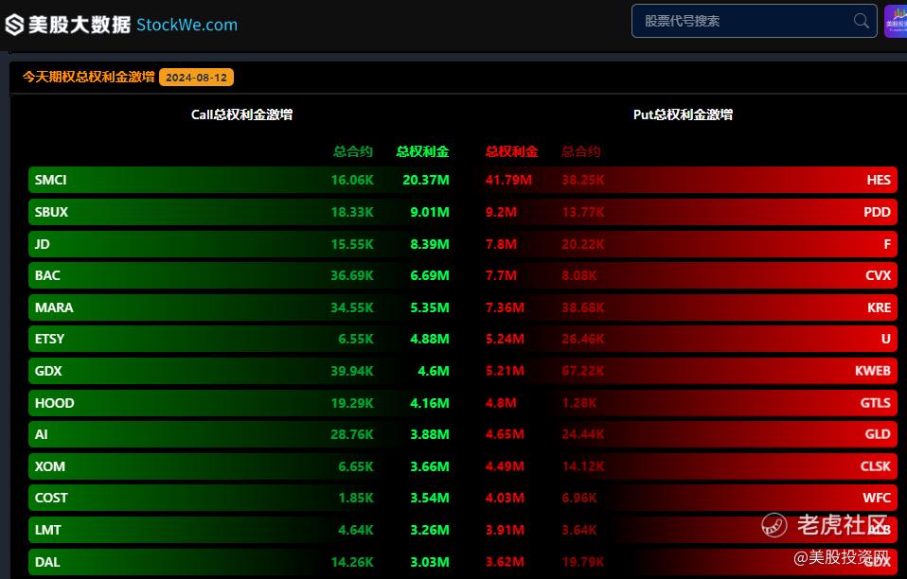Click the red 总合约 header in Put table
Viewport: 907px width, 579px height.
[x=580, y=151]
